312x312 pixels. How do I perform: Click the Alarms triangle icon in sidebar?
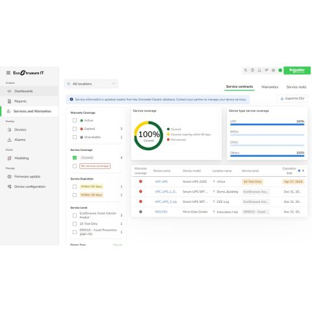tap(10, 140)
